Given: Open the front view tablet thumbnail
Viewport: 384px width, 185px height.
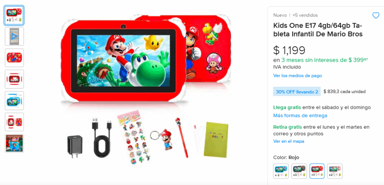Looking at the screenshot, I should [14, 79].
